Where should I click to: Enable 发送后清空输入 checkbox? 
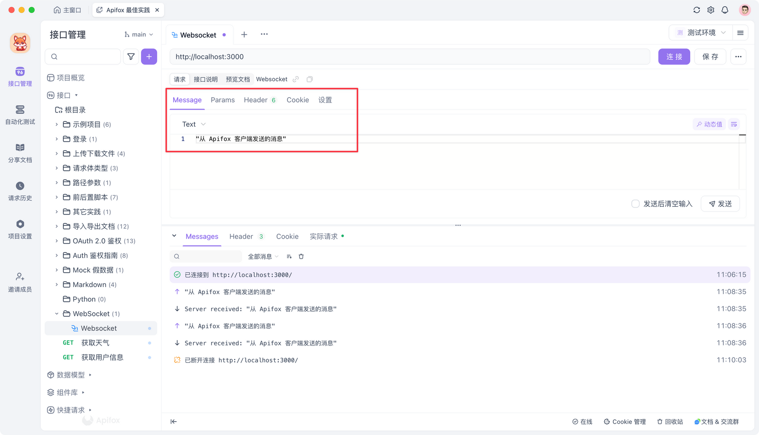pos(635,204)
